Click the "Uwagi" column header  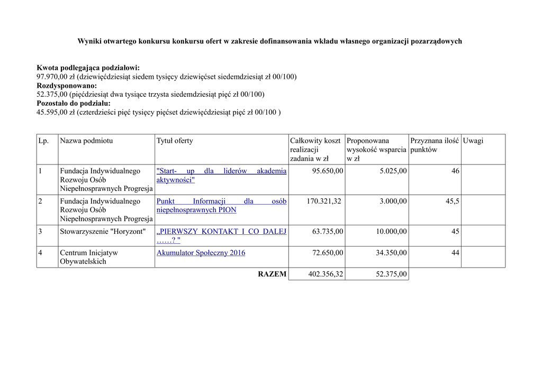473,141
